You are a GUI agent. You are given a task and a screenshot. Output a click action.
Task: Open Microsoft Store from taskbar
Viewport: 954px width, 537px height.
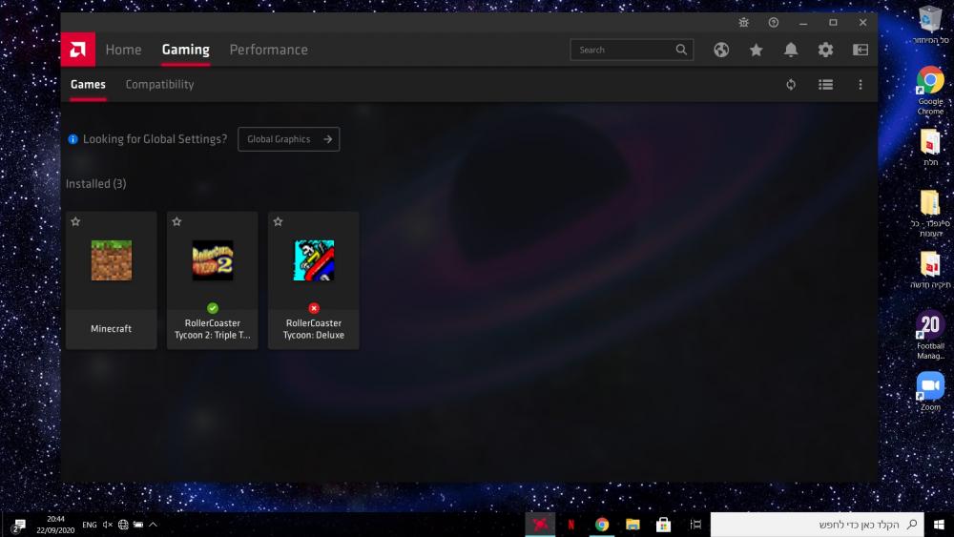[664, 525]
